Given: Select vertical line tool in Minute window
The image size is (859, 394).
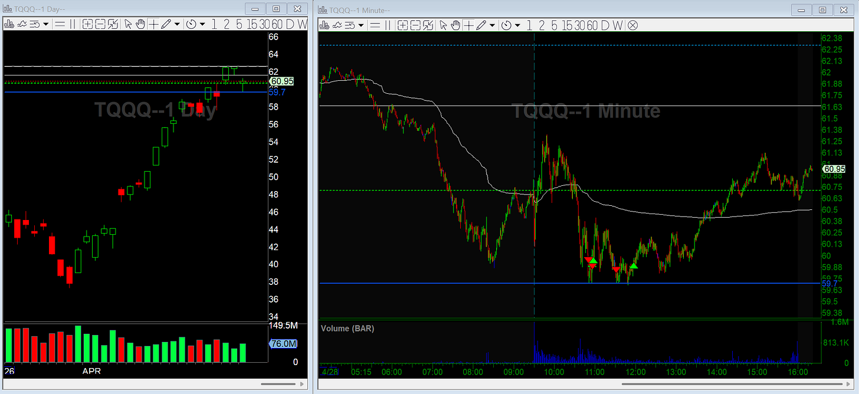Looking at the screenshot, I should pyautogui.click(x=388, y=25).
